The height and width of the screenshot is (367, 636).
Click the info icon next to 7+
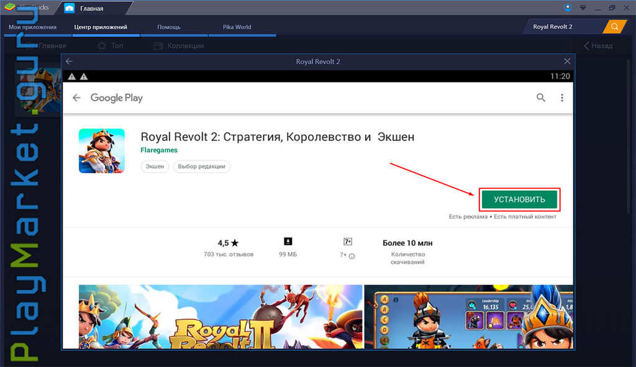pyautogui.click(x=352, y=256)
